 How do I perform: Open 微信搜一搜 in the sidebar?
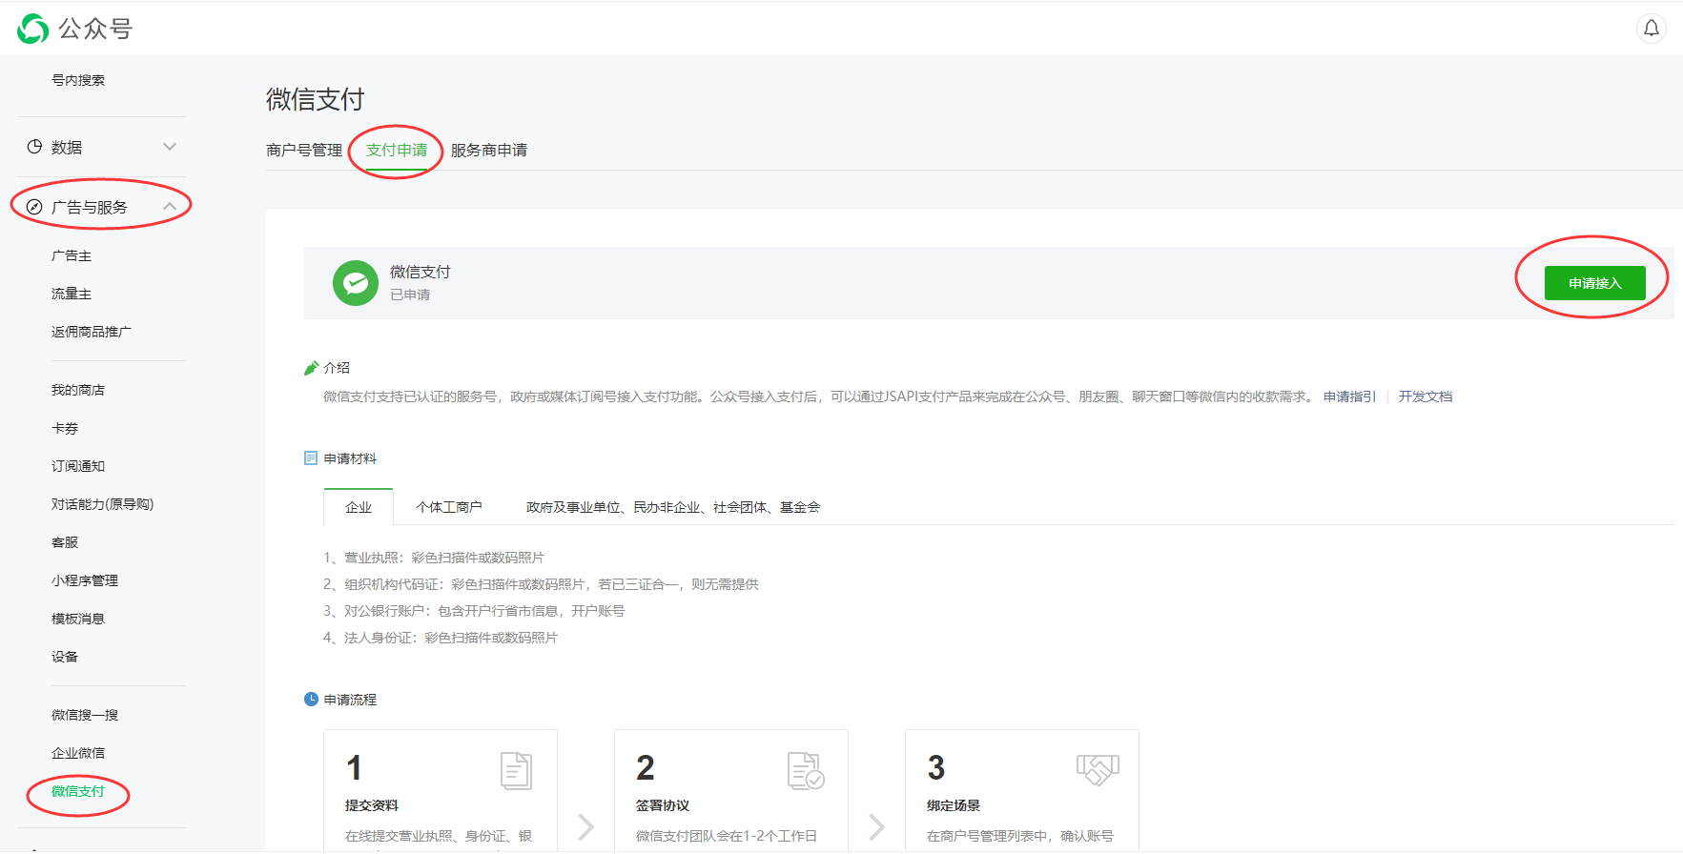point(85,715)
